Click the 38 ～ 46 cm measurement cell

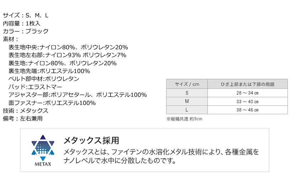(247, 110)
